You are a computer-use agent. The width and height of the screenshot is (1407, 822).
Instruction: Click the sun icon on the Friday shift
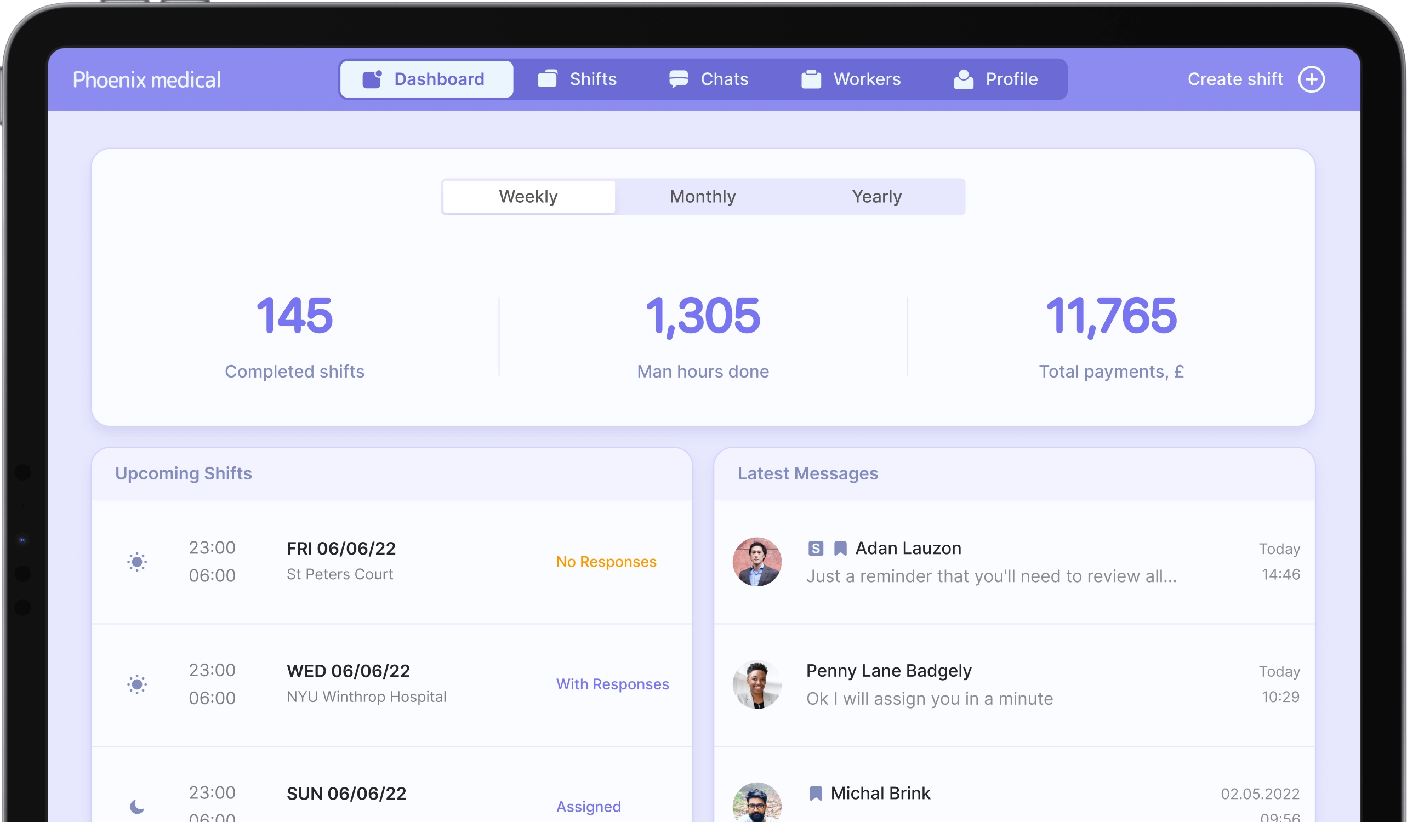point(137,562)
